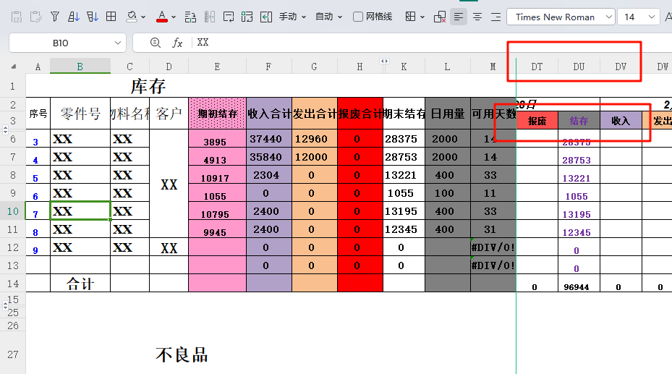Expand hidden rows between row 15 and 25

pos(5,305)
